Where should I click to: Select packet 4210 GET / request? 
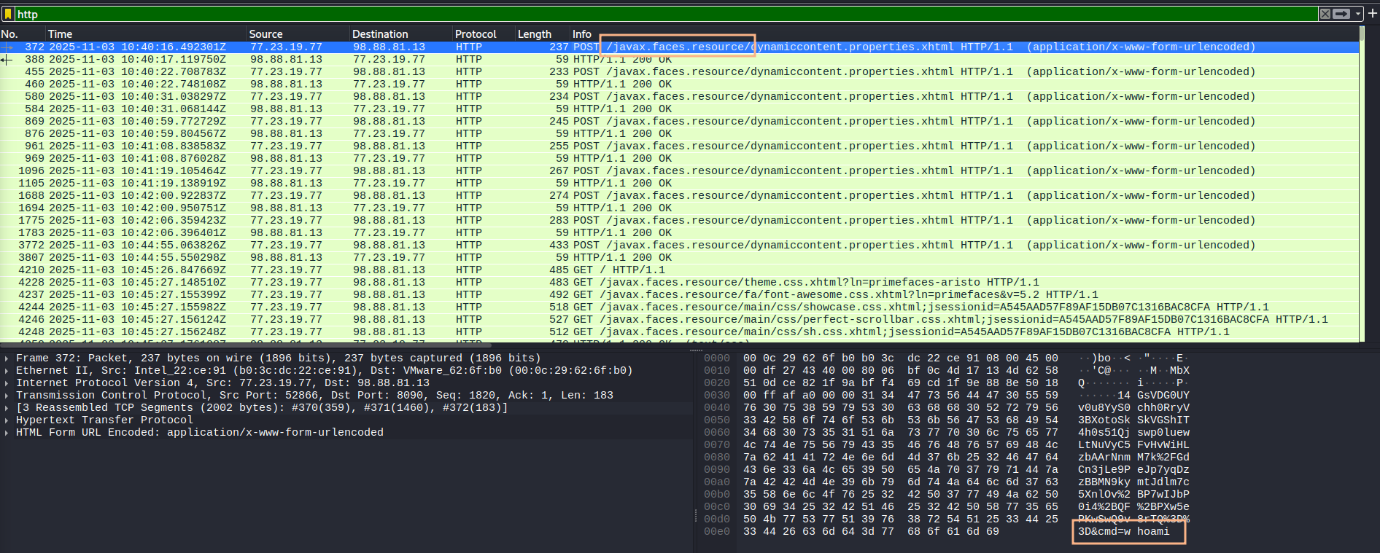tap(679, 270)
